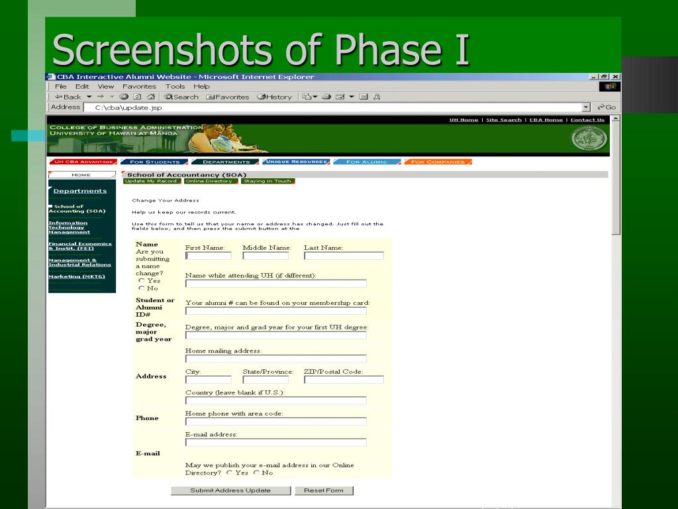Open the address bar dropdown arrow
678x509 pixels.
point(586,107)
